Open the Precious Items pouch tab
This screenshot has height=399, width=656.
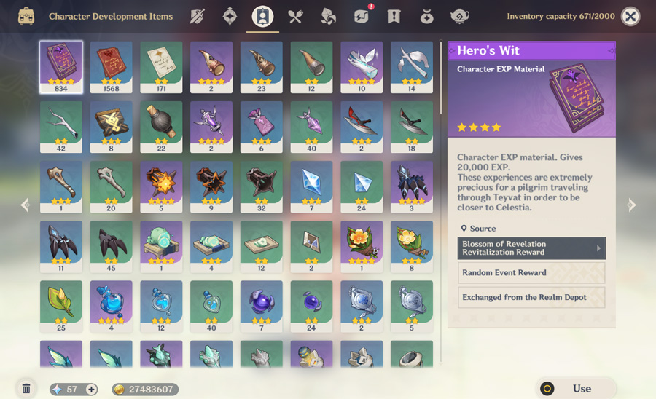tap(426, 17)
